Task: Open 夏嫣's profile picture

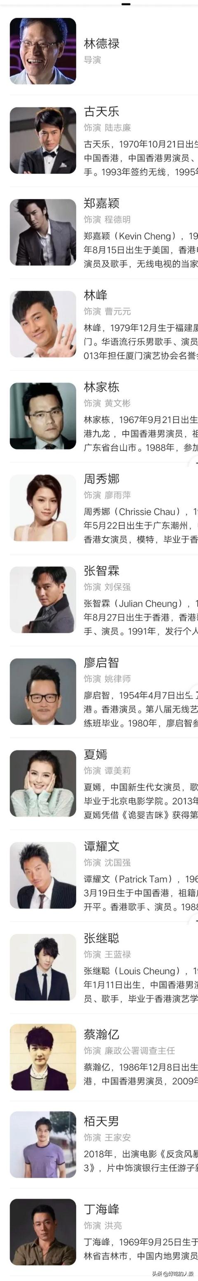Action: (x=43, y=784)
